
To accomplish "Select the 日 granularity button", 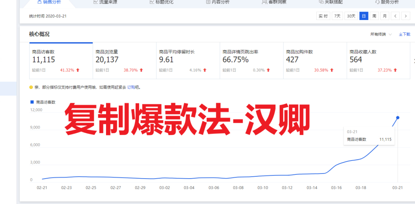I will [x=364, y=16].
